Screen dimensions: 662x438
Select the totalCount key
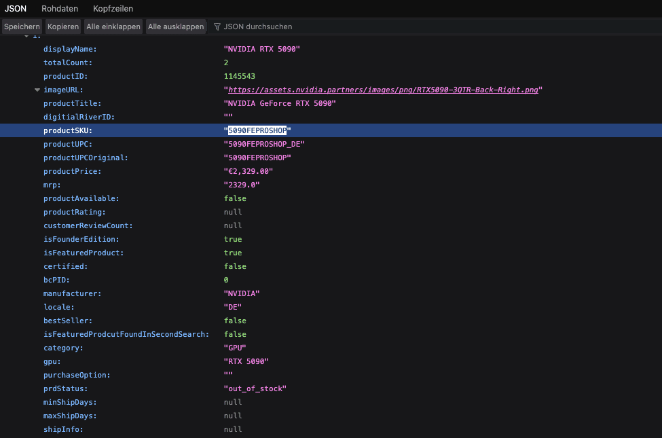[x=67, y=62]
